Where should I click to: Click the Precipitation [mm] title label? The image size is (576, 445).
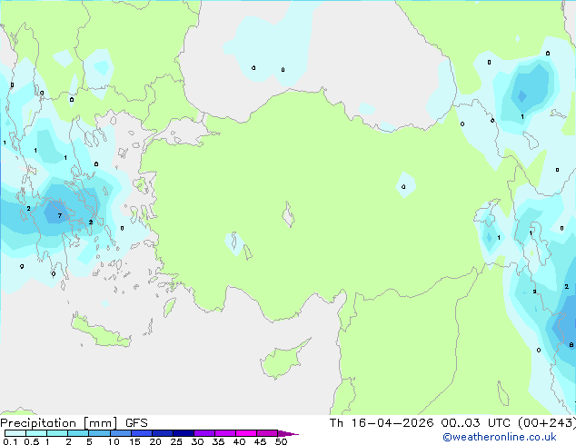[59, 423]
